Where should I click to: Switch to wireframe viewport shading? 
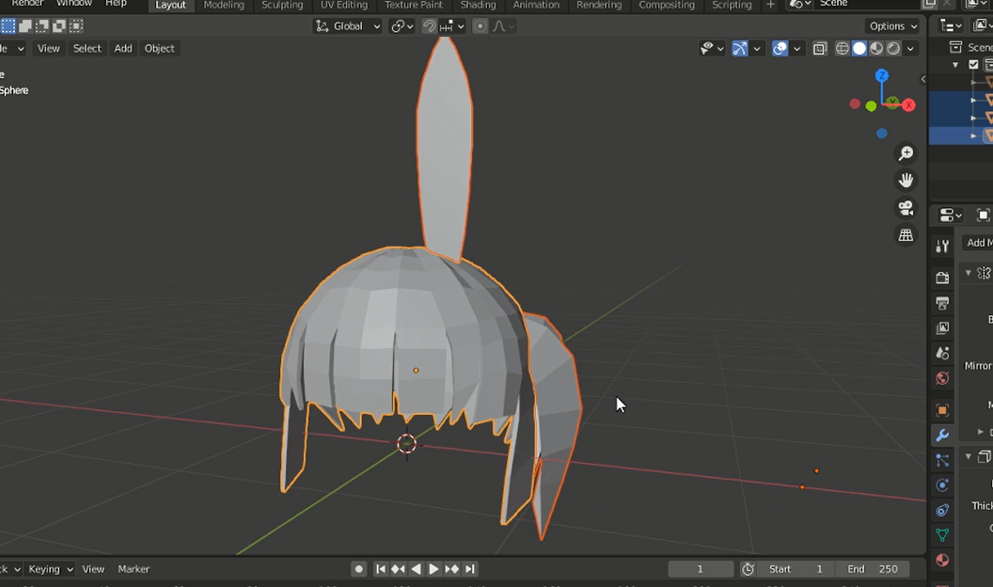[x=843, y=49]
